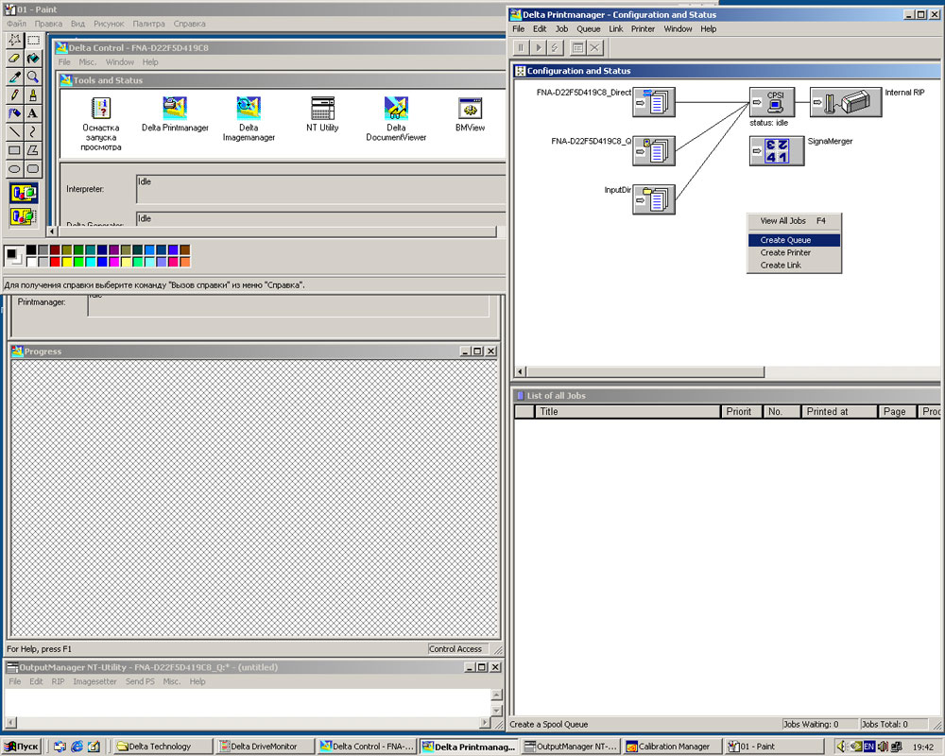The height and width of the screenshot is (756, 945).
Task: Click the Windows Start button
Action: 23,747
